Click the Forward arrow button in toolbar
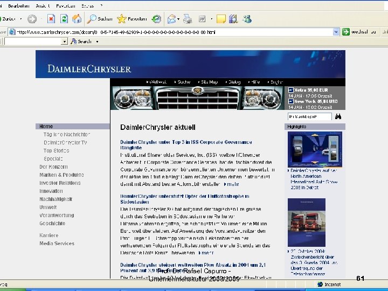The width and height of the screenshot is (388, 291). pyautogui.click(x=32, y=19)
